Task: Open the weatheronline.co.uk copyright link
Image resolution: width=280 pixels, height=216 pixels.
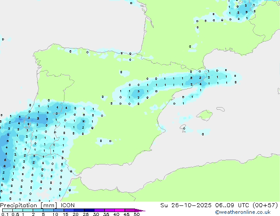Action: 242,212
